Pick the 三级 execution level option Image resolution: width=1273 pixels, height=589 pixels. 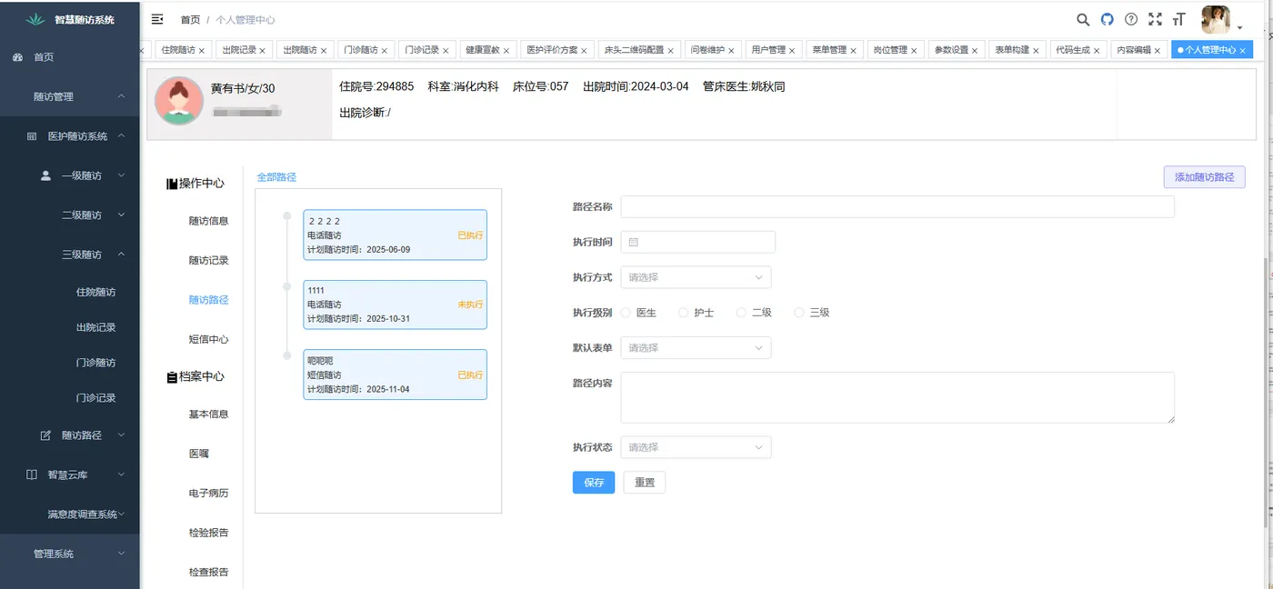(800, 312)
